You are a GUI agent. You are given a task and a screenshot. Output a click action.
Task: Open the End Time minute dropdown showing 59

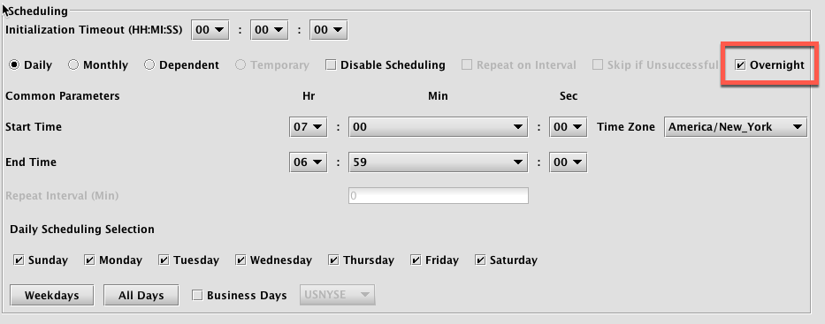click(x=438, y=162)
